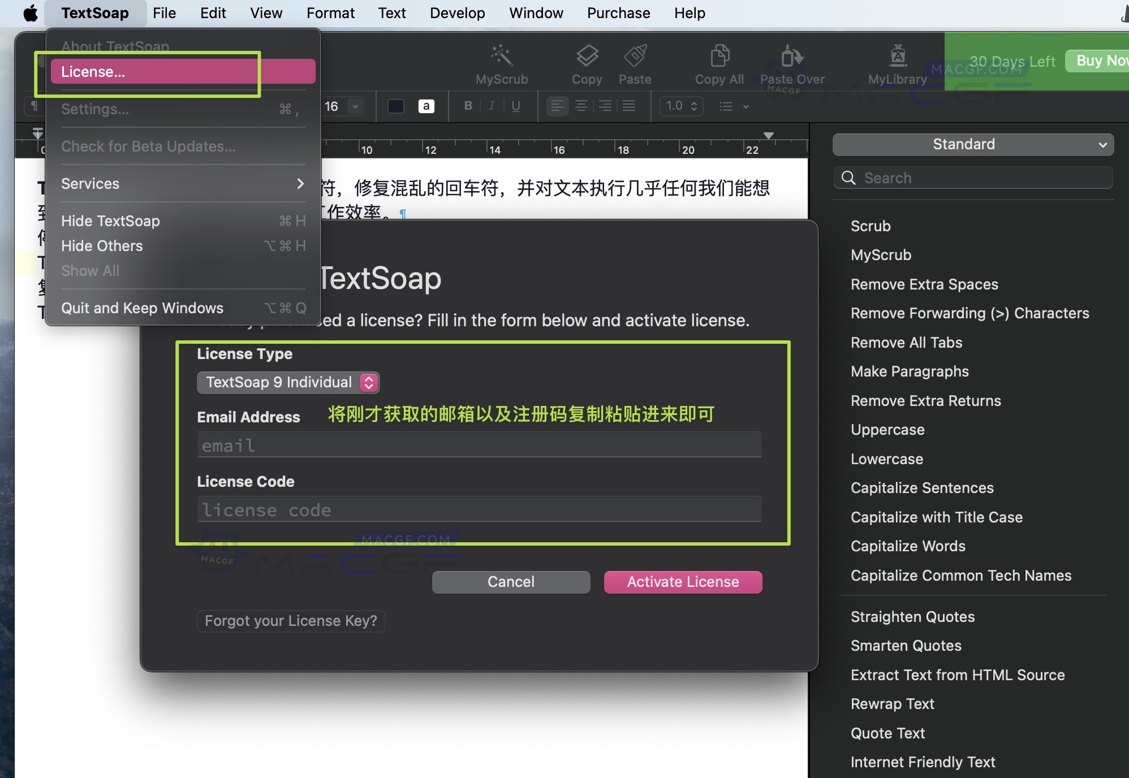Select the MyScrub magic wand tool
Viewport: 1129px width, 778px height.
coord(501,62)
